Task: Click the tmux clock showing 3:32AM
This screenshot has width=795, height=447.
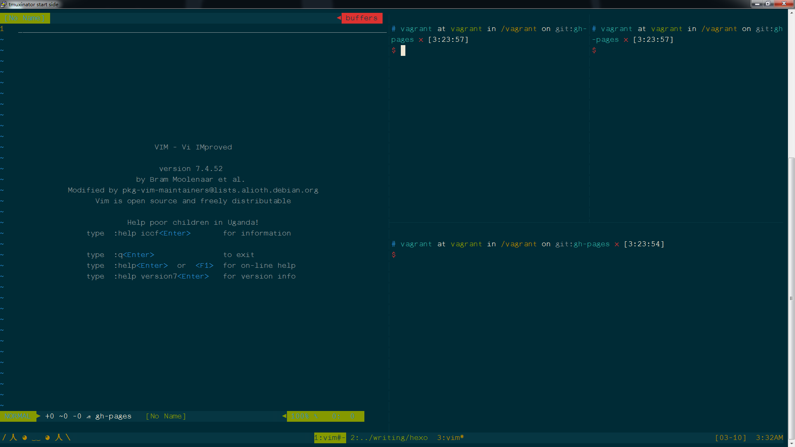Action: click(769, 437)
